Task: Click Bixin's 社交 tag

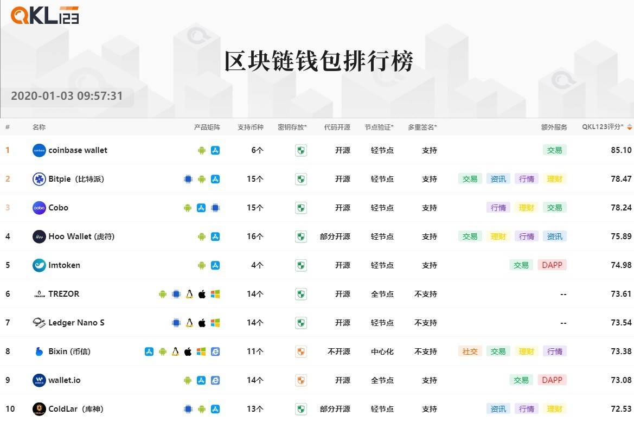Action: pos(470,351)
